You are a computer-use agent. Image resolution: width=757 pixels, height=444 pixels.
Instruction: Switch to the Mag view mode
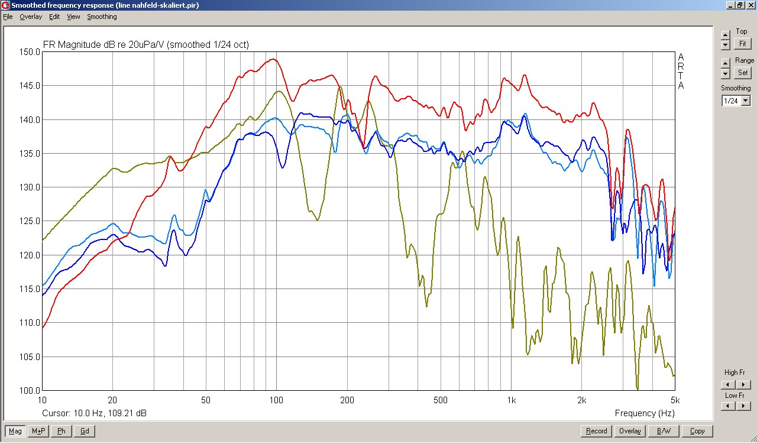[15, 431]
